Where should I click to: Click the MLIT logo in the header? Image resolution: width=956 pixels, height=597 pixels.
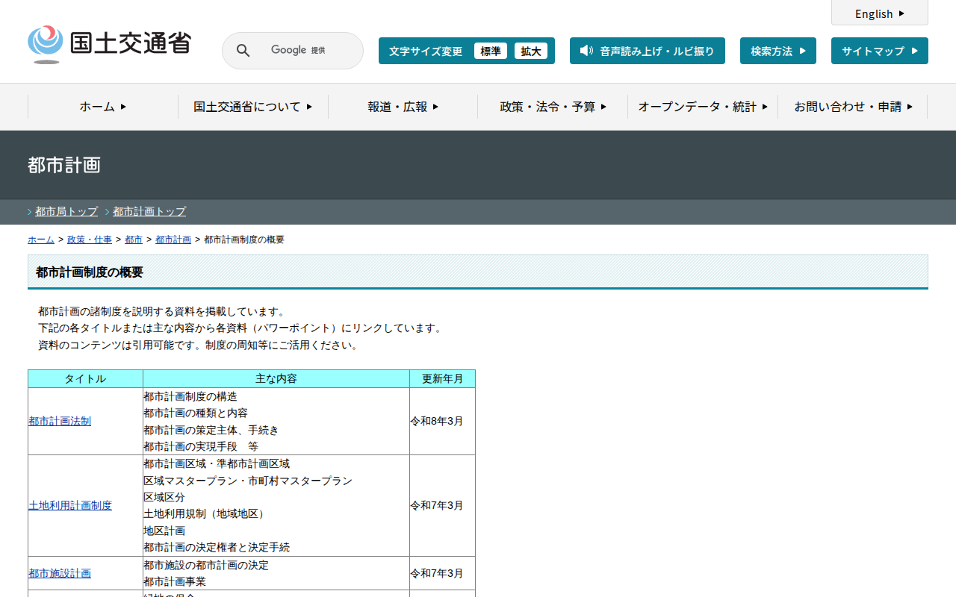click(x=109, y=44)
